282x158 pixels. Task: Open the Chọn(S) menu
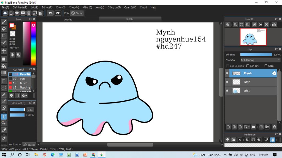point(61,7)
